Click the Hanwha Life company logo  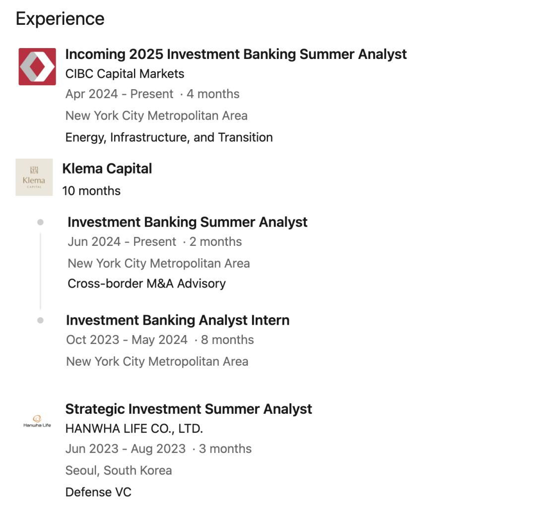tap(37, 421)
